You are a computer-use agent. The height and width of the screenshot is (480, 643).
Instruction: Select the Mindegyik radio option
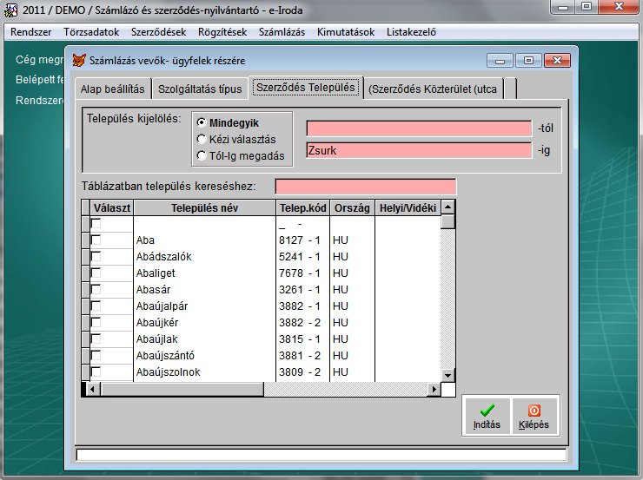click(202, 122)
